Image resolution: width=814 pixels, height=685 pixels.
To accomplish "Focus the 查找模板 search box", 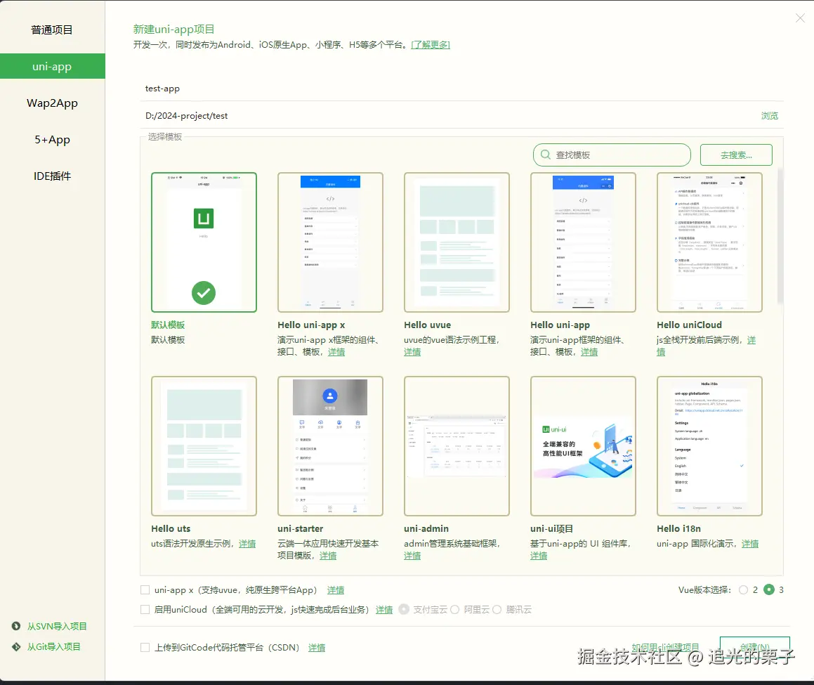I will (x=612, y=155).
